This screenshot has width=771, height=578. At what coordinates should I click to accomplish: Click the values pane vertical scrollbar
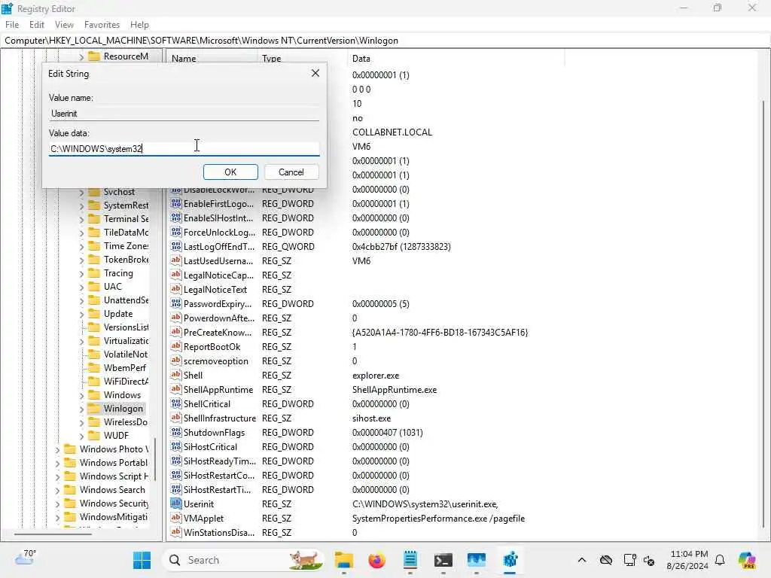[763, 315]
